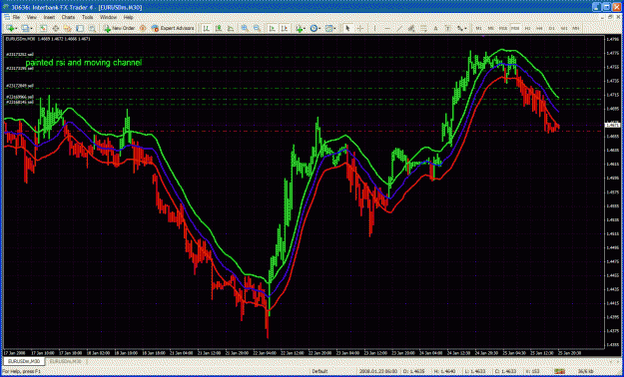The height and width of the screenshot is (377, 624).
Task: Toggle chart Auto Scroll
Action: (x=272, y=28)
